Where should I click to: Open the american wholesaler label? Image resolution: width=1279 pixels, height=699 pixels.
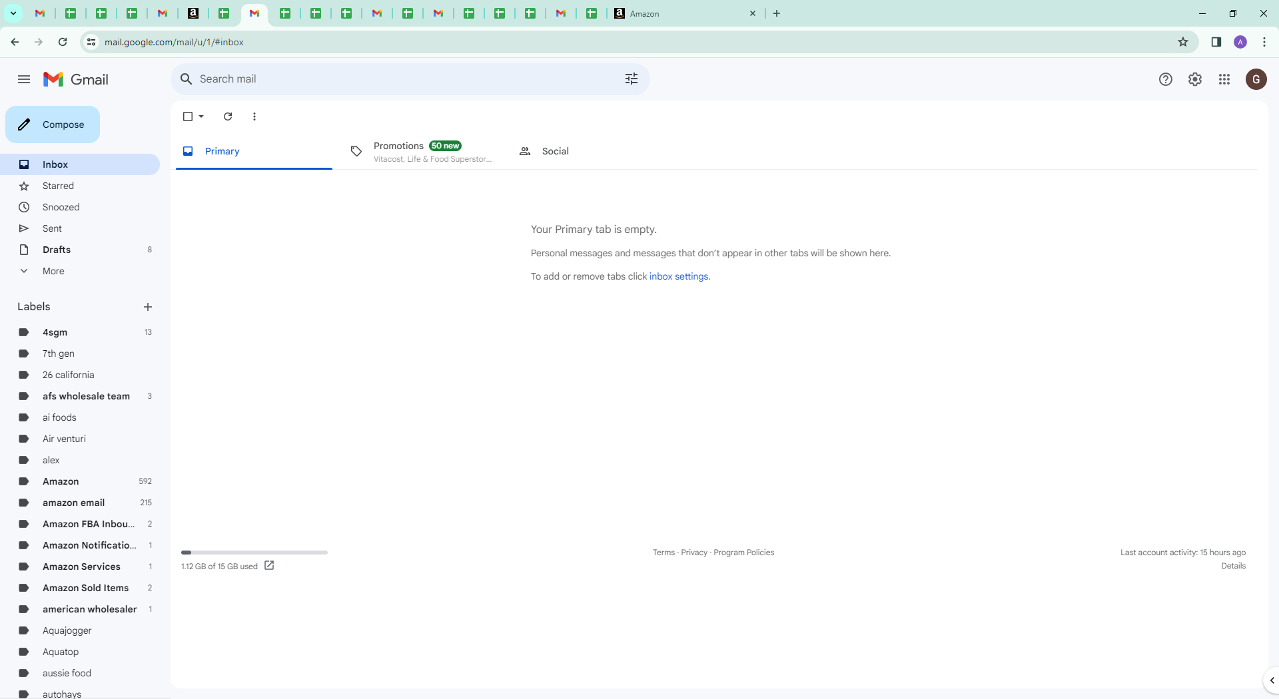pyautogui.click(x=80, y=609)
